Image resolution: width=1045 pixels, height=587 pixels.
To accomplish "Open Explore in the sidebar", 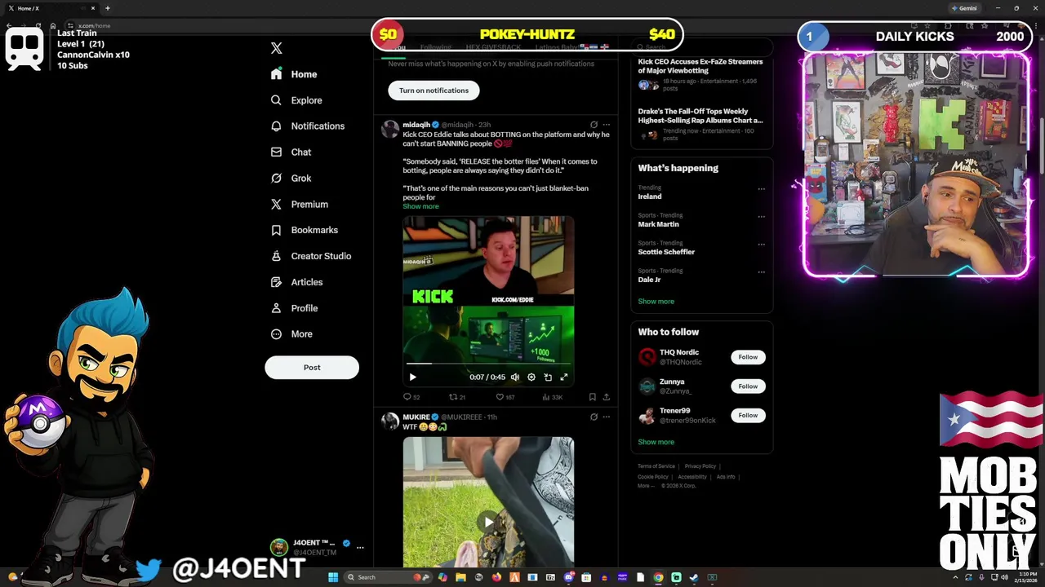I will click(x=296, y=100).
